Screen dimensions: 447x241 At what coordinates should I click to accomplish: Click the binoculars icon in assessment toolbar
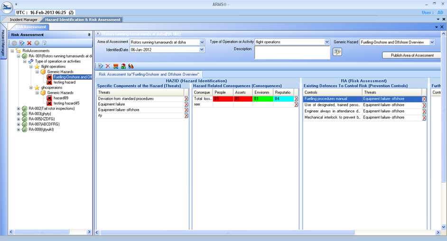pyautogui.click(x=131, y=66)
